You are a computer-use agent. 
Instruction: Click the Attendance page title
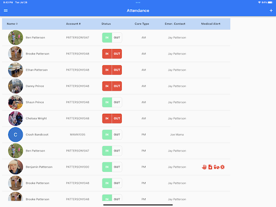coord(138,11)
